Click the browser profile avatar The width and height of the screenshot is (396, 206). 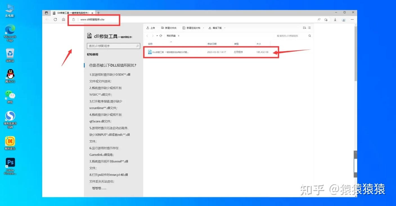[344, 20]
